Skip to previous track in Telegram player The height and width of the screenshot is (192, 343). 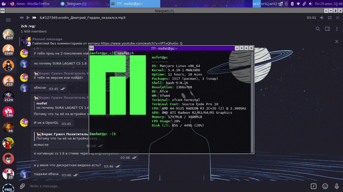(x=22, y=18)
